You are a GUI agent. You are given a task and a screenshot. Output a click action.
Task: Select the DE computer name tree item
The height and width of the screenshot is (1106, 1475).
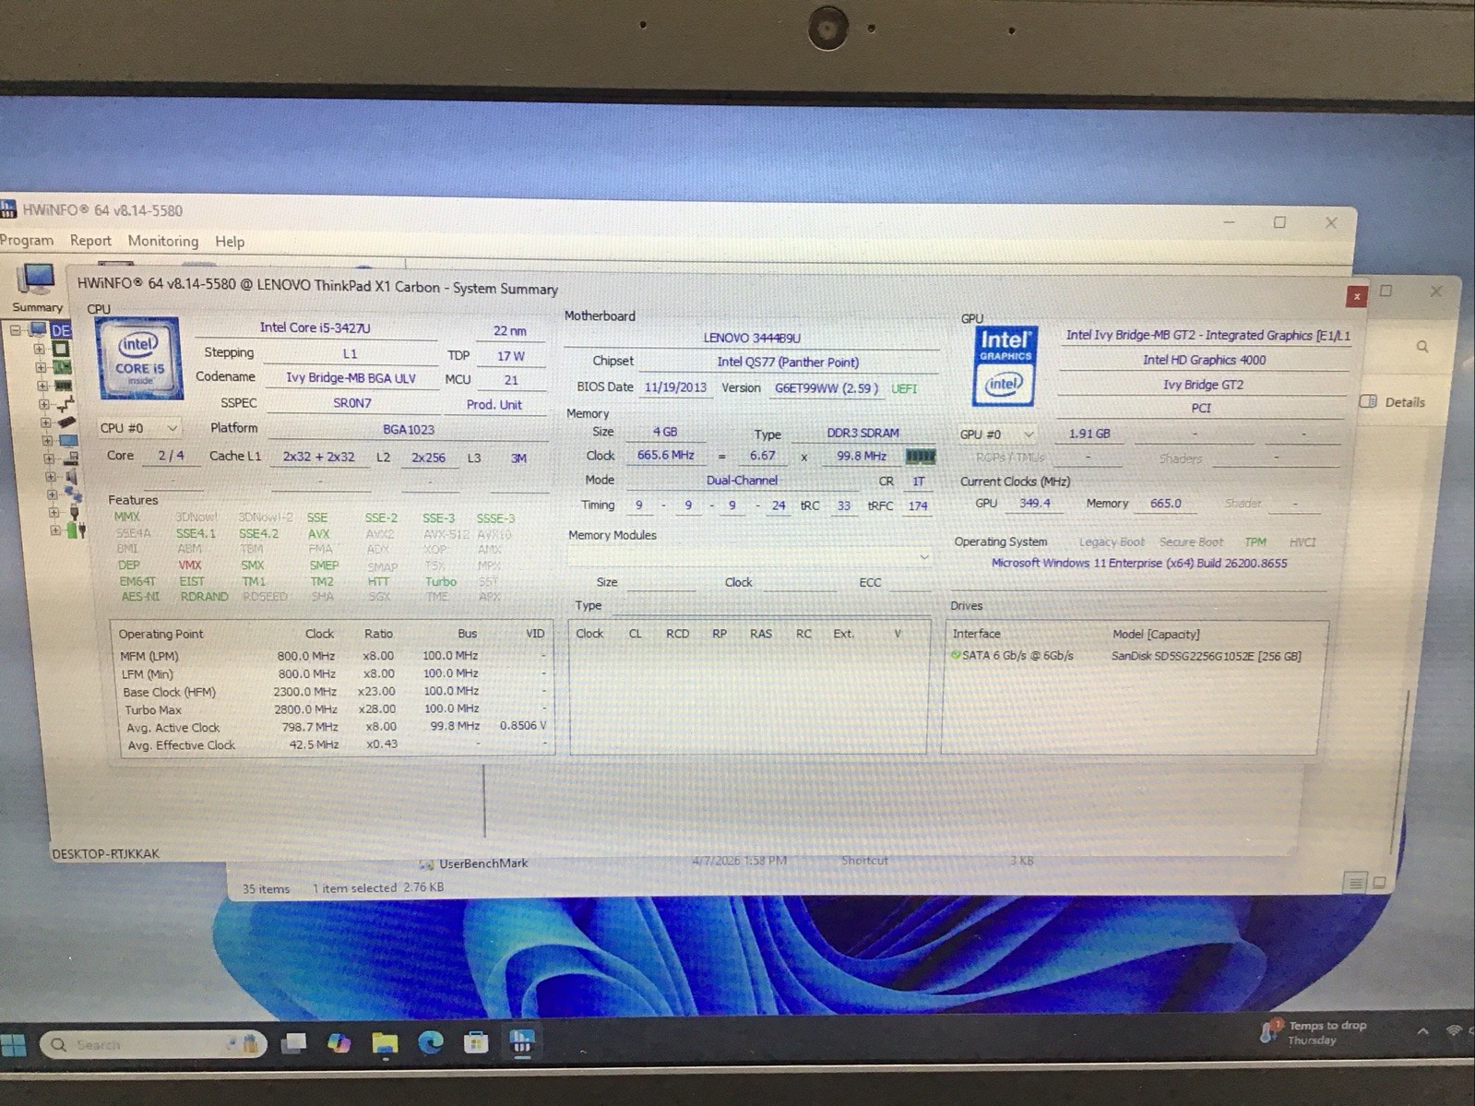(60, 329)
